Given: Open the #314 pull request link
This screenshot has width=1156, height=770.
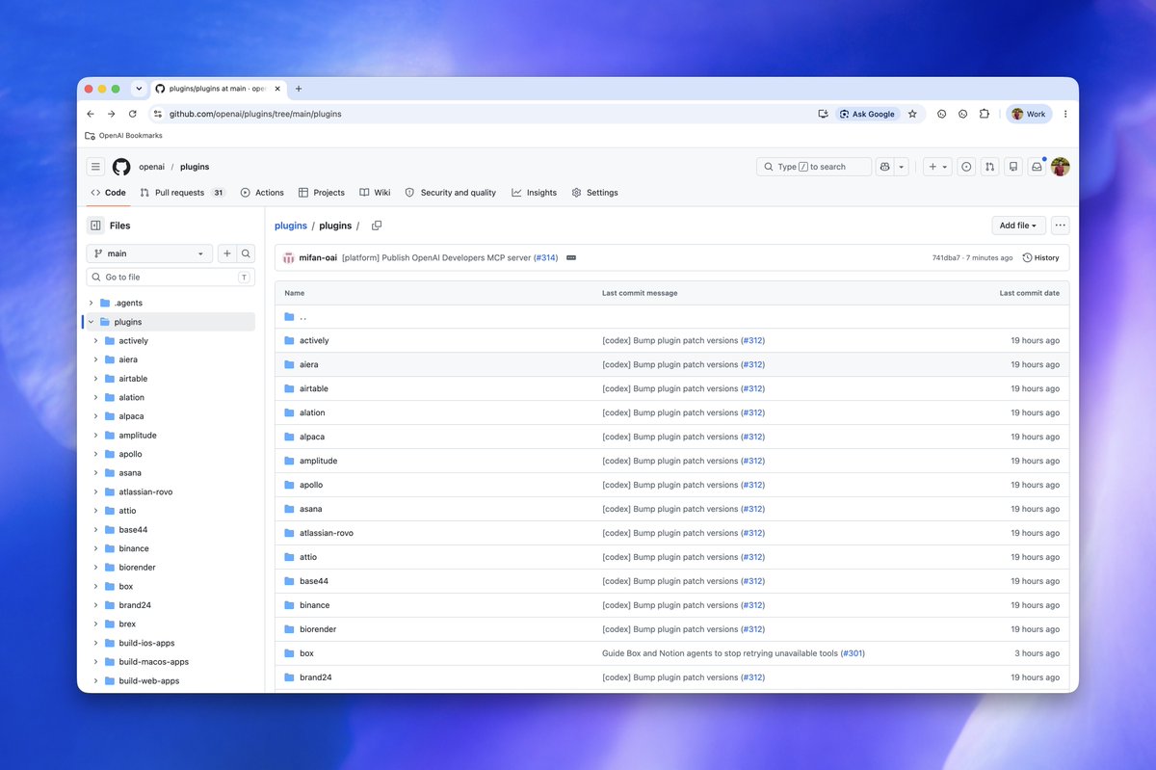Looking at the screenshot, I should point(546,258).
